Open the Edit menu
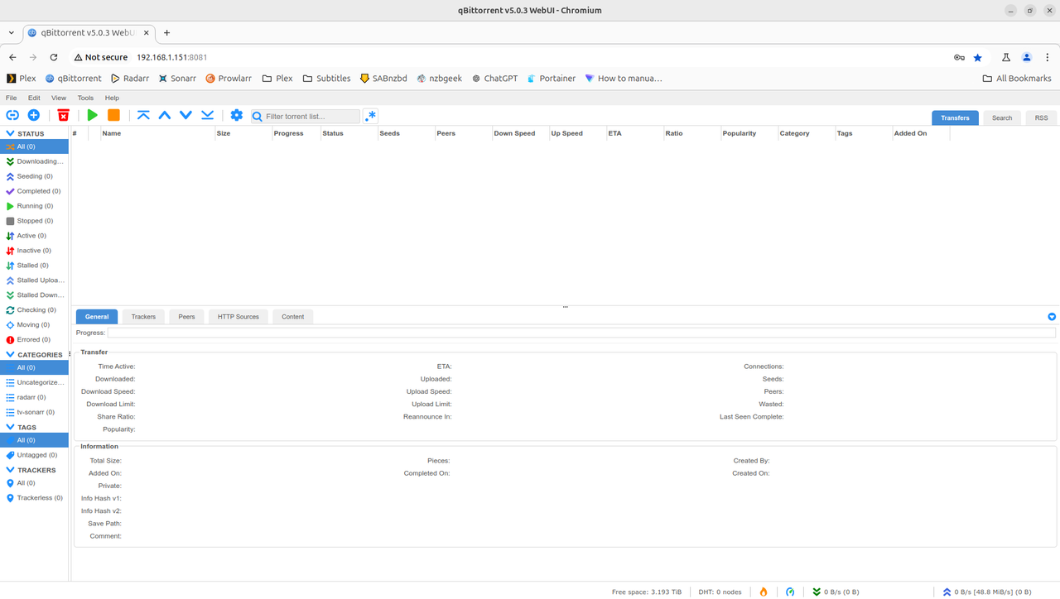This screenshot has width=1060, height=599. (x=34, y=98)
